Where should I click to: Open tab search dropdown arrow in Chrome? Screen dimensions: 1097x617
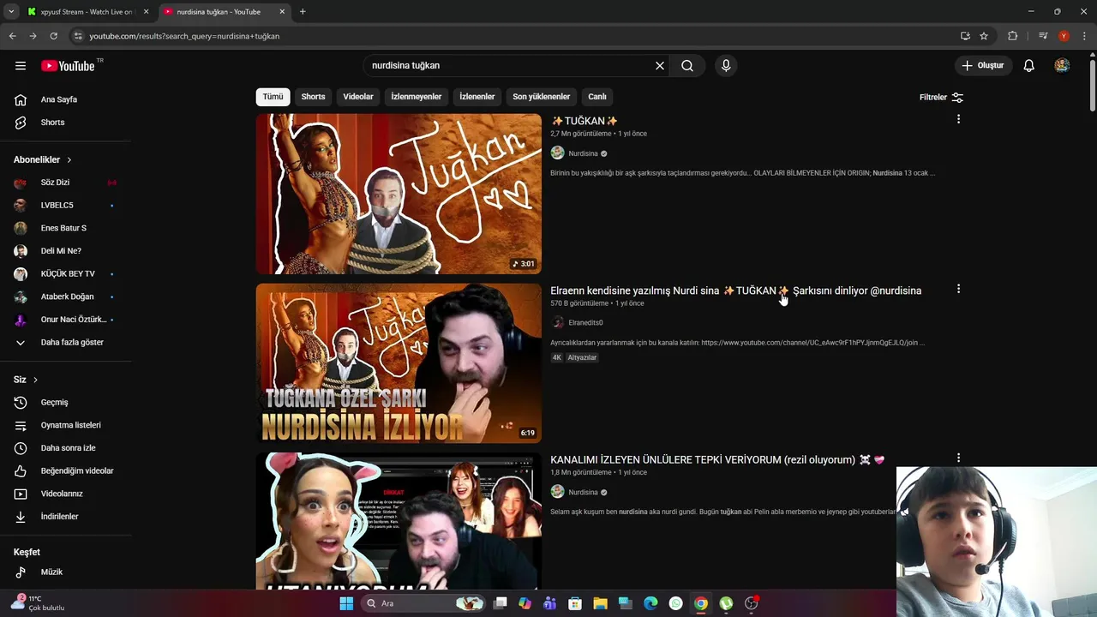(x=11, y=12)
